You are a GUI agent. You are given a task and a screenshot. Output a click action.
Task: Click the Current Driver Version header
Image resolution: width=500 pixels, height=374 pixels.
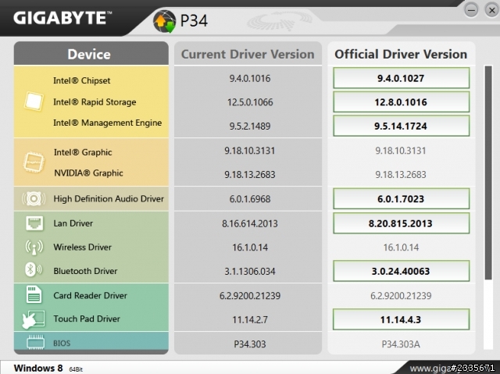(248, 54)
